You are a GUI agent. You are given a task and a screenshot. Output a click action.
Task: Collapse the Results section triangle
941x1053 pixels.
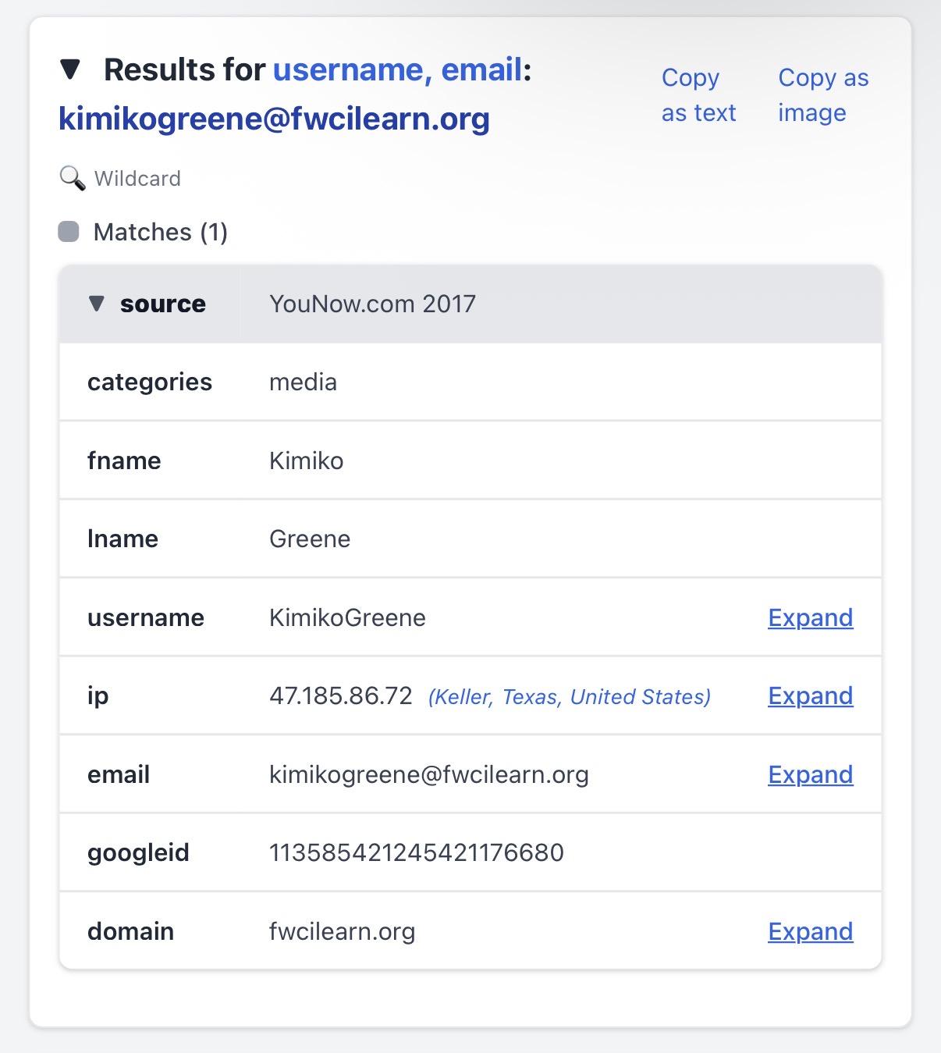coord(70,69)
